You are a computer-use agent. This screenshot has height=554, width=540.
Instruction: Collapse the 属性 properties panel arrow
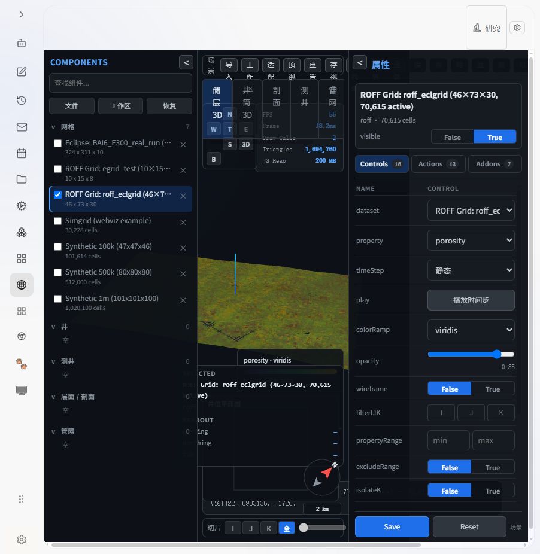click(x=360, y=63)
